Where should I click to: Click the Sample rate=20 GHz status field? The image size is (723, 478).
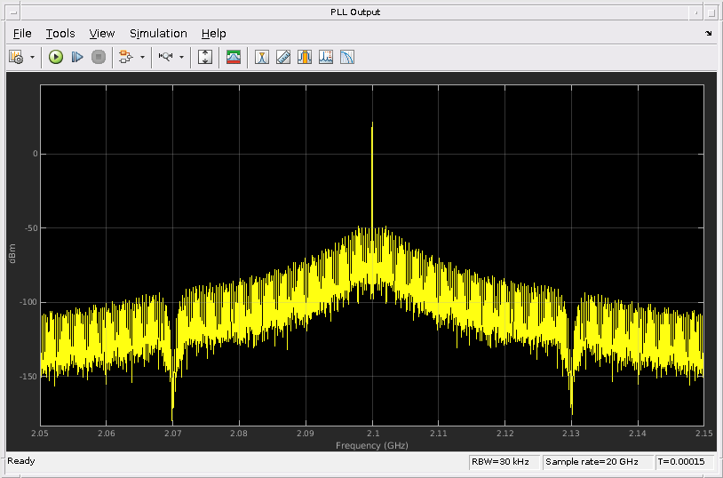click(x=597, y=462)
